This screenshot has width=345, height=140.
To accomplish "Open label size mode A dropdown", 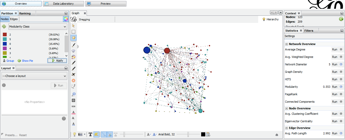I will [x=148, y=134].
